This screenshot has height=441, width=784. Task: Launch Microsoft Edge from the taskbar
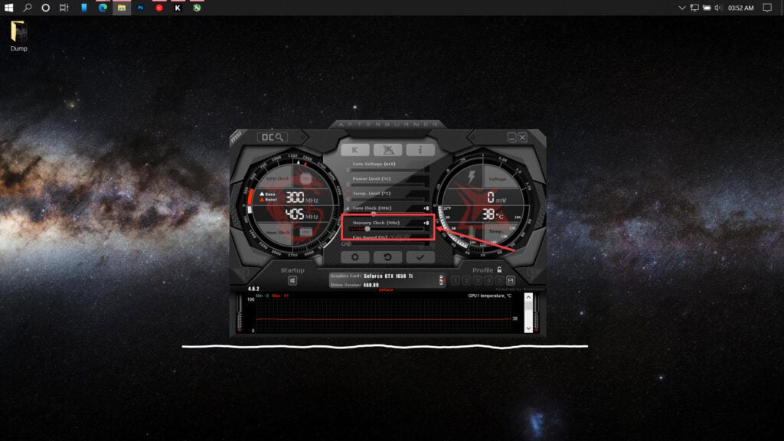[103, 8]
